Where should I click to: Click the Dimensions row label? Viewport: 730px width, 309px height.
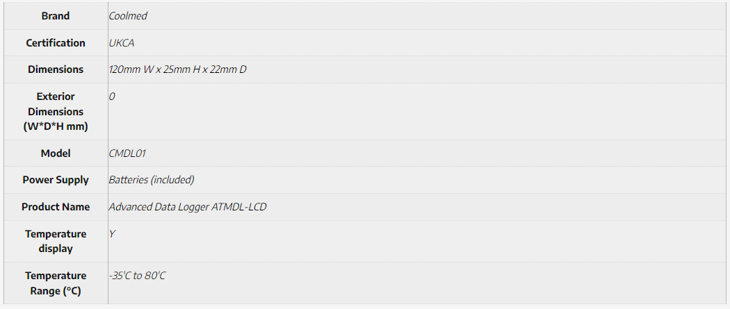[56, 69]
